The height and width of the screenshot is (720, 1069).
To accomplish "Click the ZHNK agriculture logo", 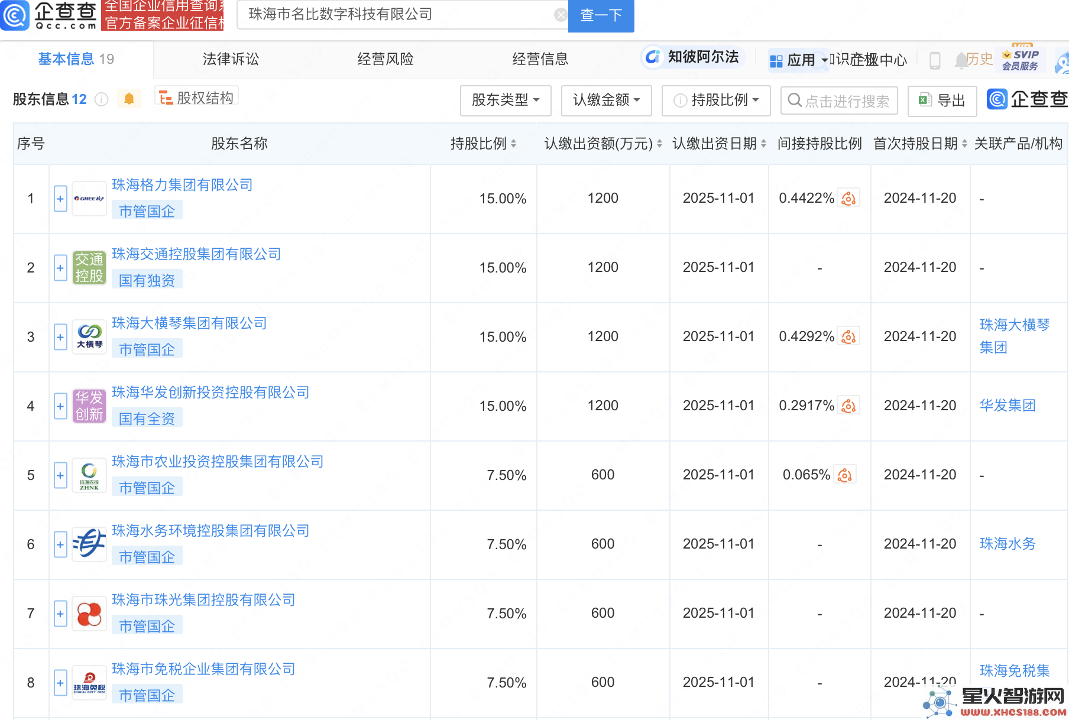I will [89, 475].
